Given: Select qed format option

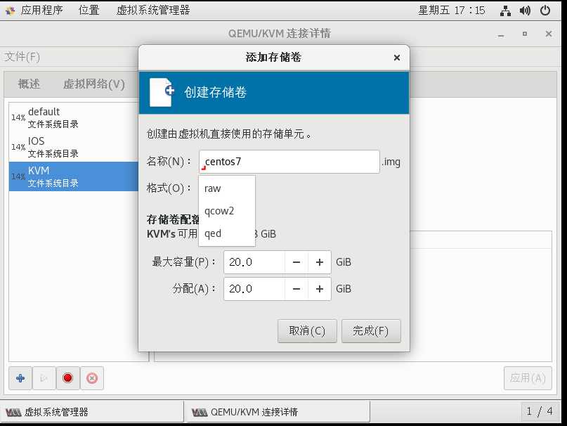Looking at the screenshot, I should (x=227, y=233).
